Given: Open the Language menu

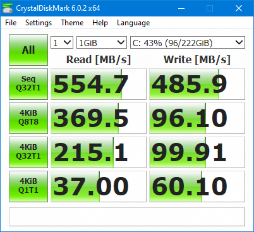Looking at the screenshot, I should pos(133,23).
